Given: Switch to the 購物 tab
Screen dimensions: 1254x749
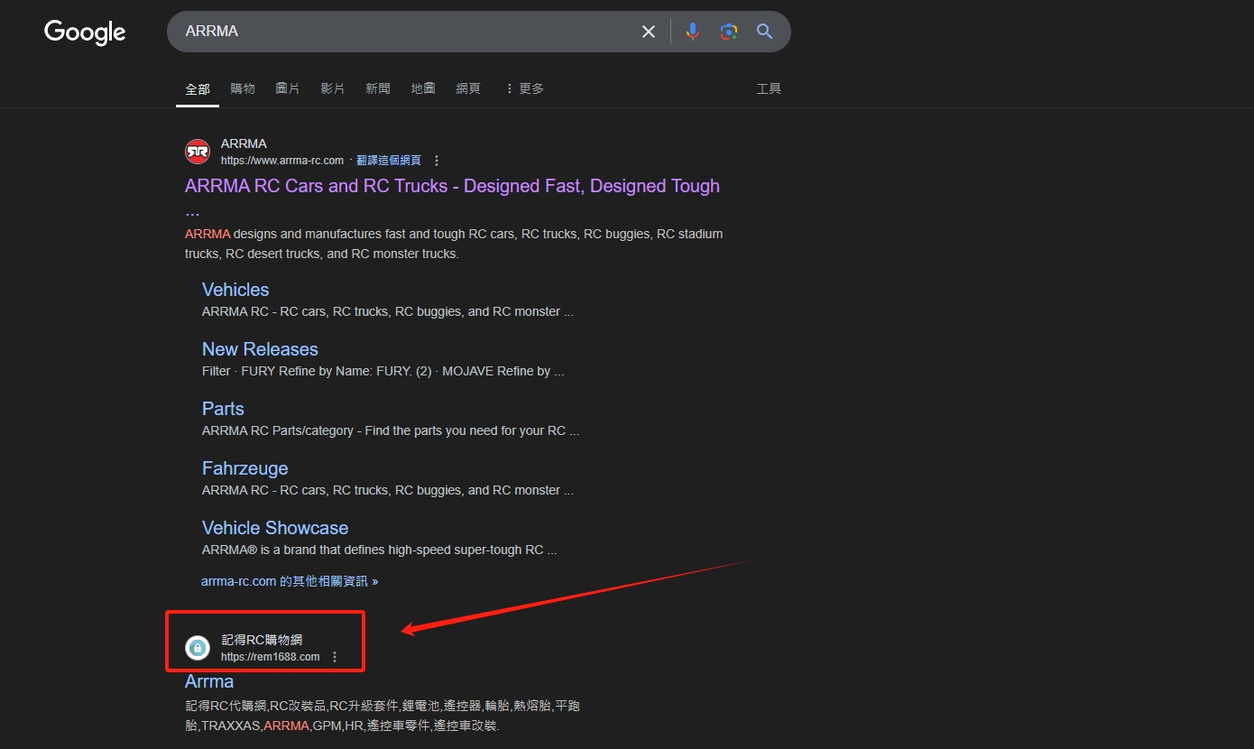Looking at the screenshot, I should (x=243, y=88).
